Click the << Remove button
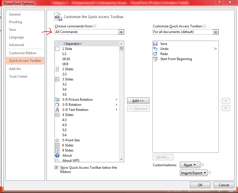 coord(138,108)
